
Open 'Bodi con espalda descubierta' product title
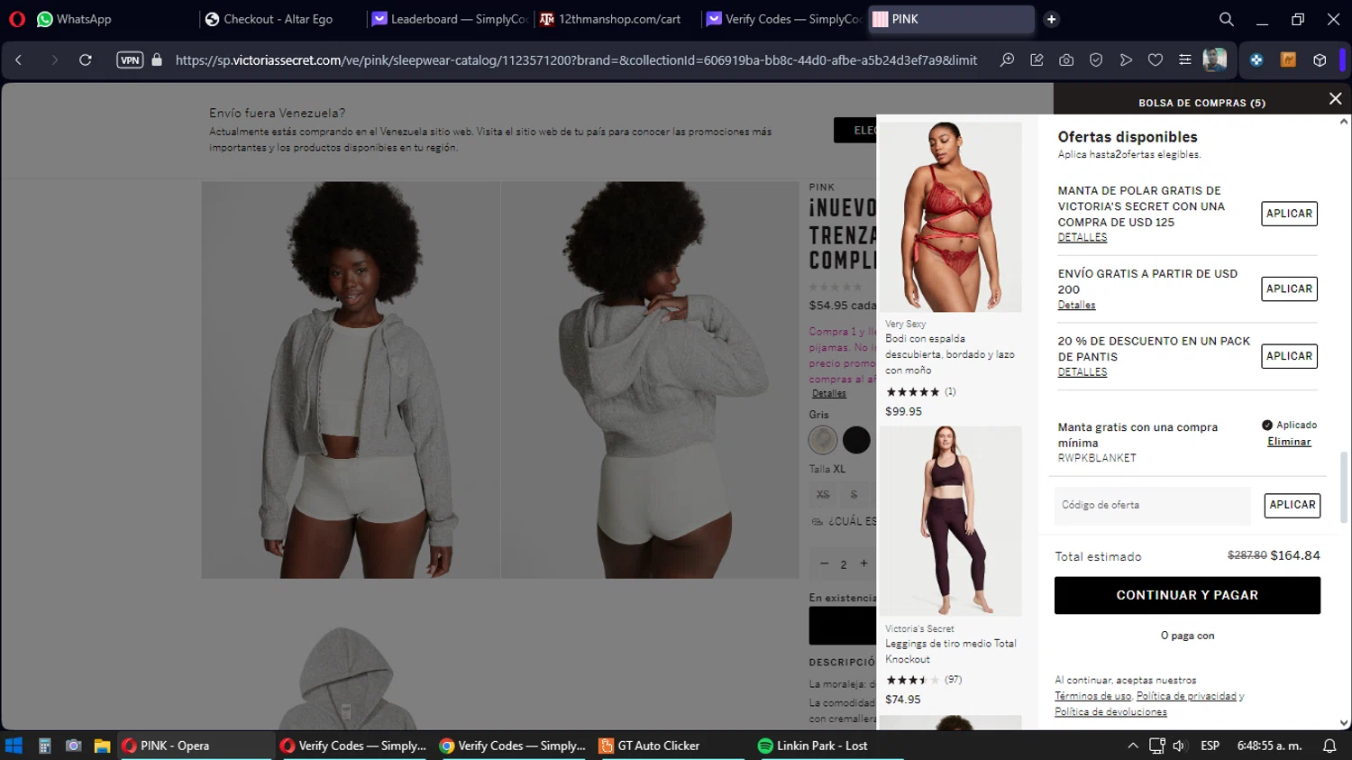coord(950,354)
